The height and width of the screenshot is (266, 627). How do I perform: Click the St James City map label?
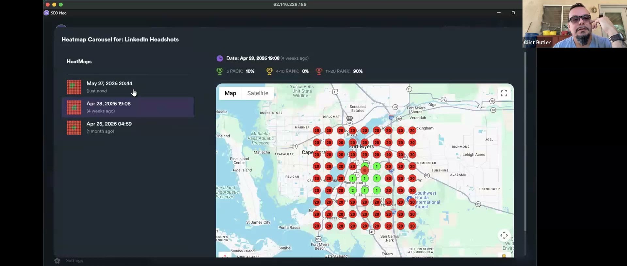[258, 222]
